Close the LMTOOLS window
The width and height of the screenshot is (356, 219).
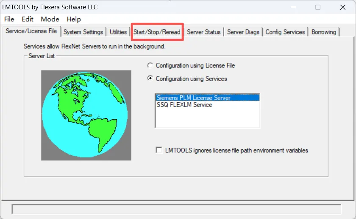(x=343, y=7)
